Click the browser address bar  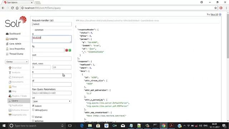click(117, 8)
